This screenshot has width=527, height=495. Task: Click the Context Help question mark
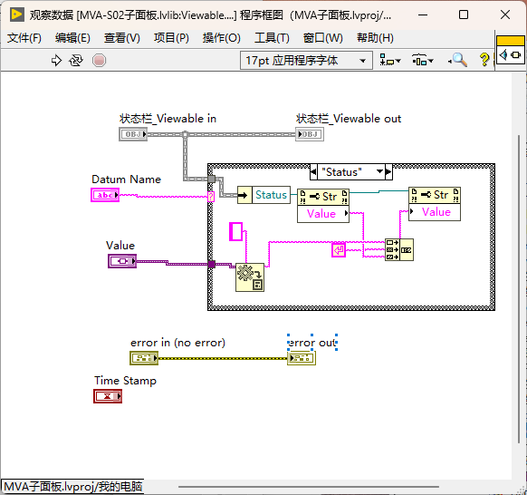point(484,60)
